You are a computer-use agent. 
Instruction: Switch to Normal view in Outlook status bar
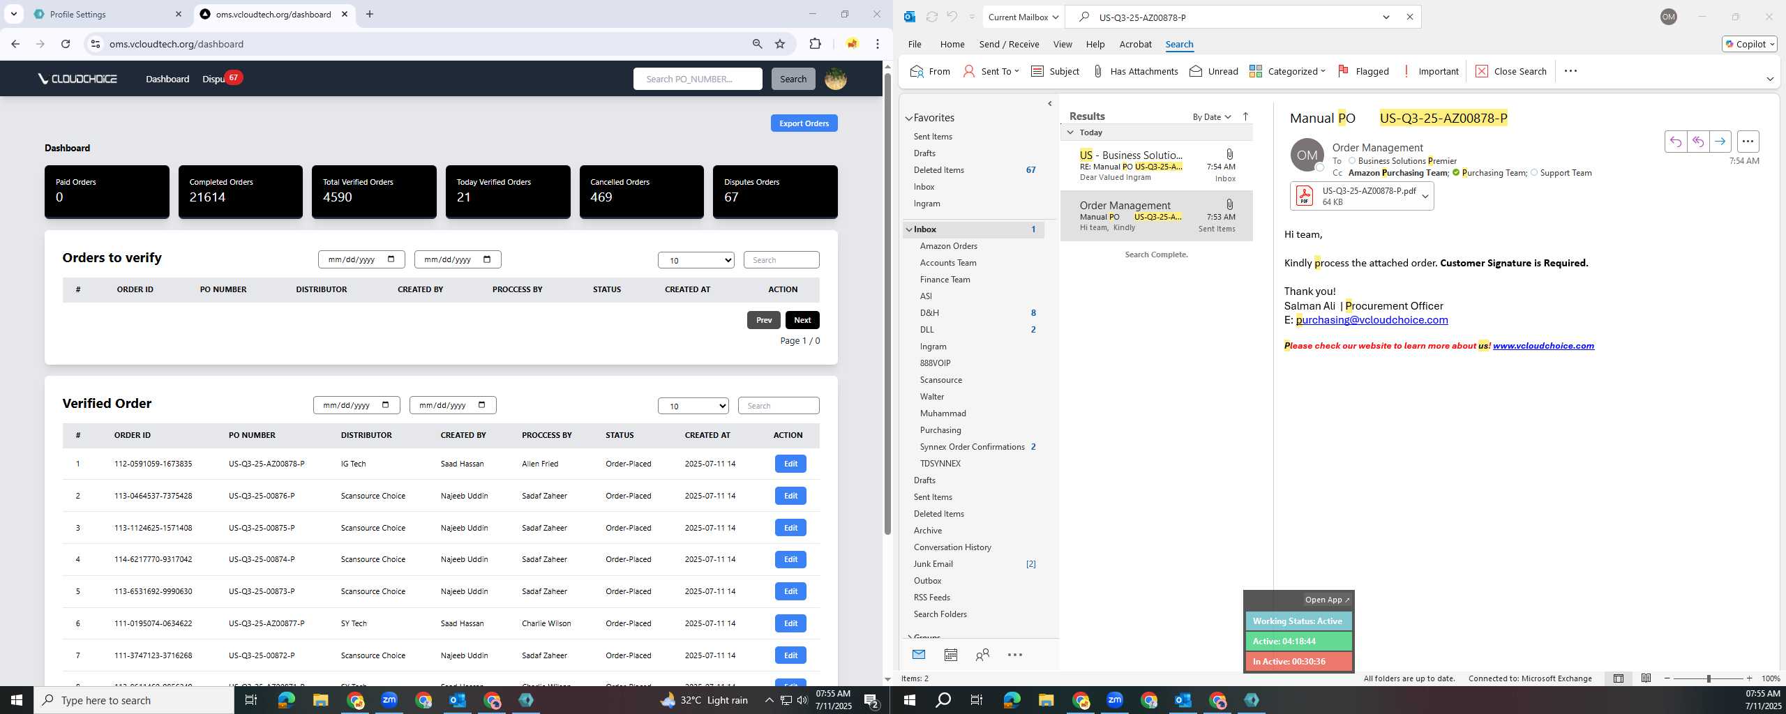pos(1619,678)
